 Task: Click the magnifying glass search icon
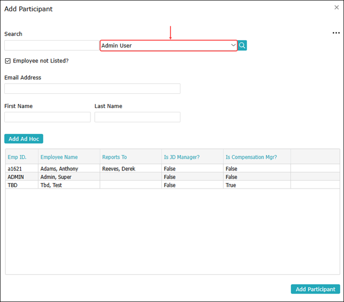pos(242,46)
